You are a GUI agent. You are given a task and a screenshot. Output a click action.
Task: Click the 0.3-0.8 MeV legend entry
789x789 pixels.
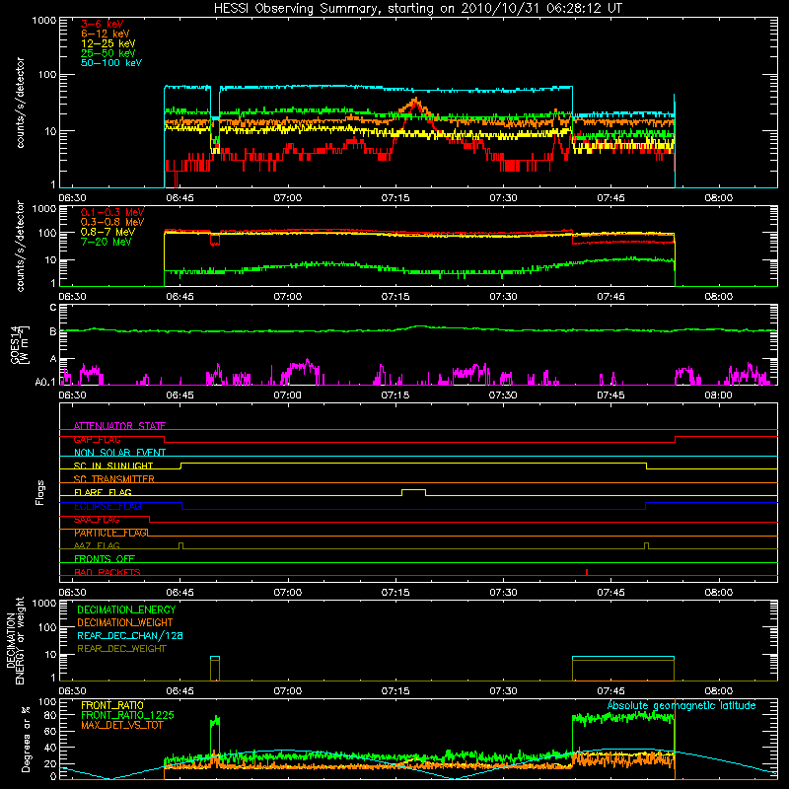pos(112,222)
